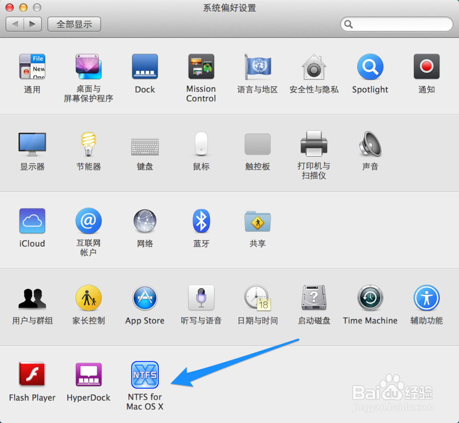The image size is (459, 423).
Task: Open Mission Control settings
Action: (201, 67)
